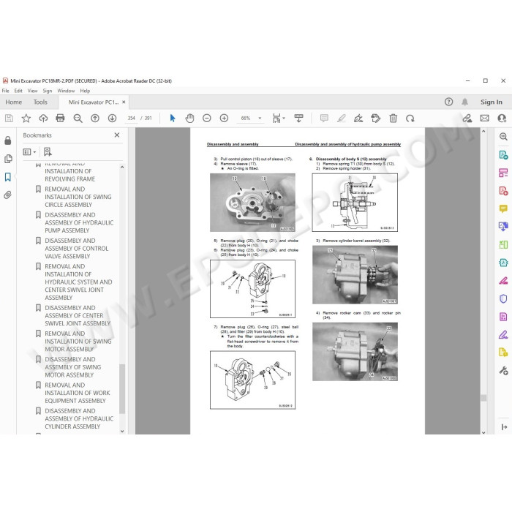This screenshot has height=512, width=512.
Task: Rotate the page with the rotate icon
Action: click(410, 118)
